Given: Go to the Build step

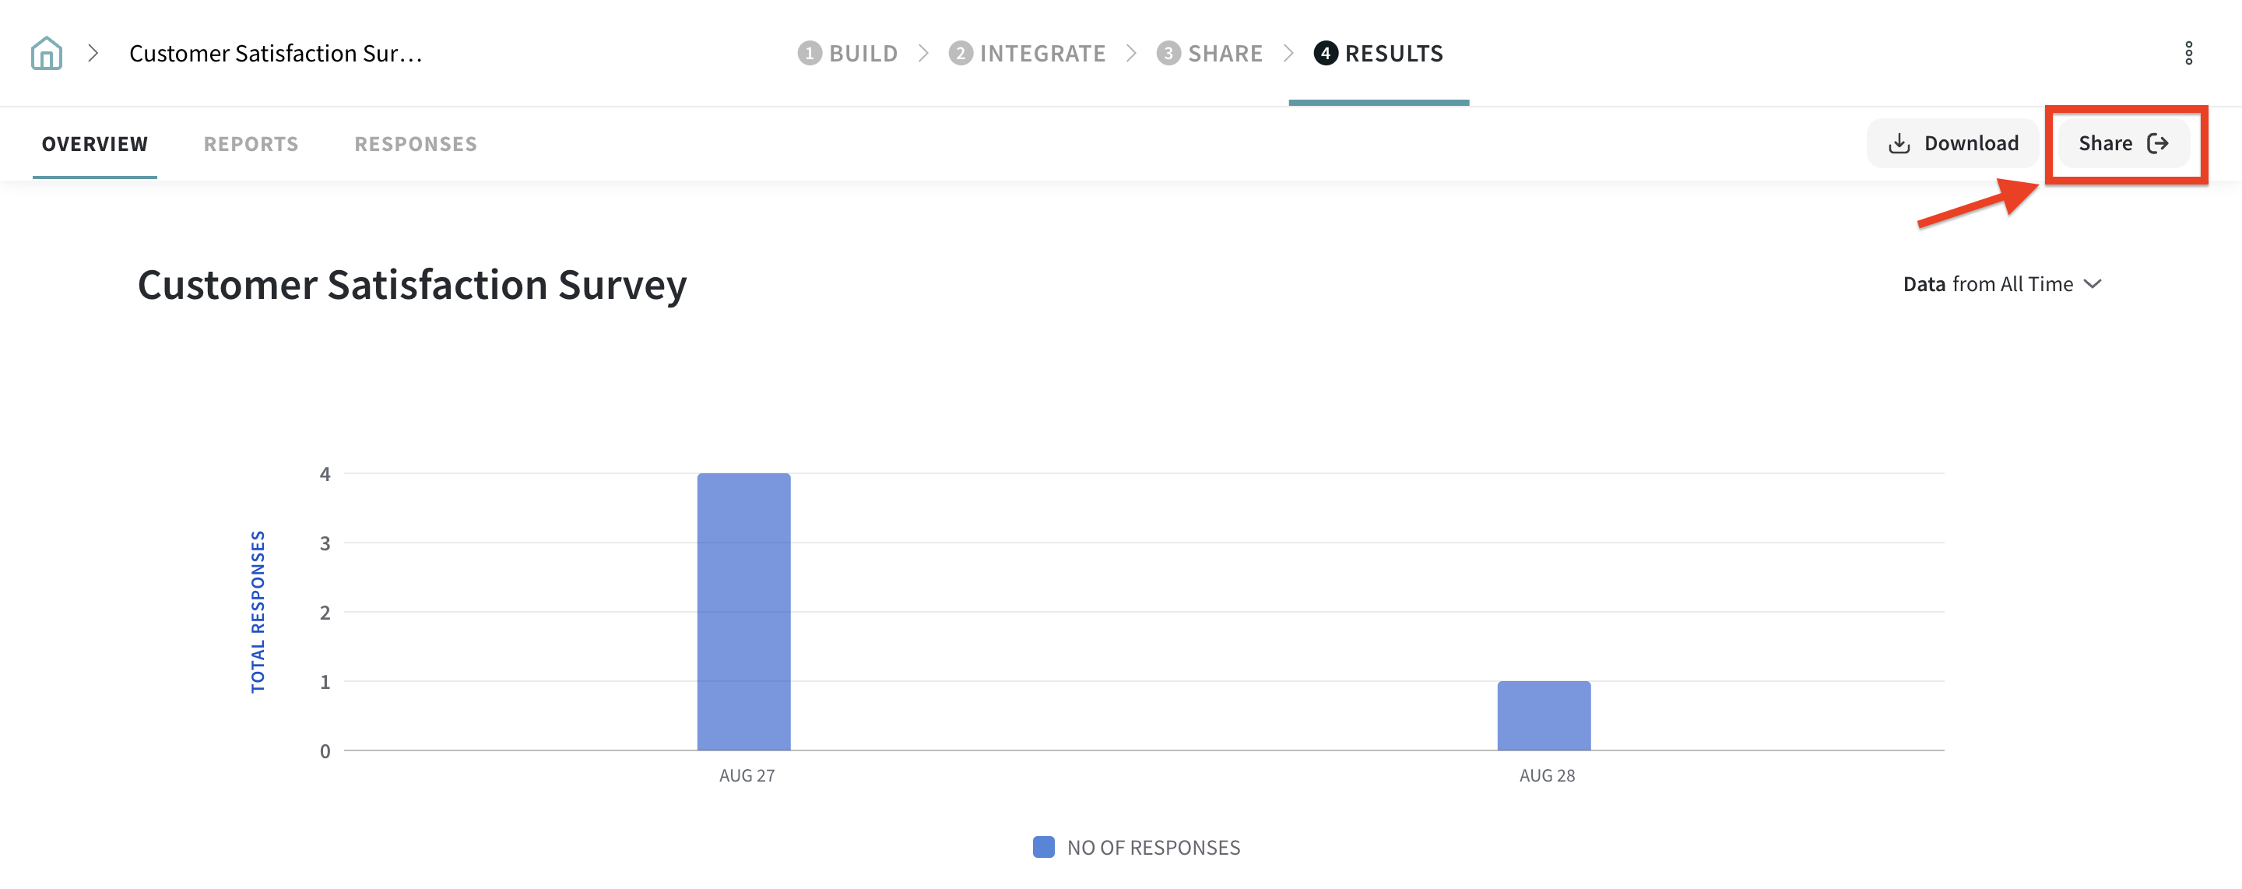Looking at the screenshot, I should pos(863,54).
